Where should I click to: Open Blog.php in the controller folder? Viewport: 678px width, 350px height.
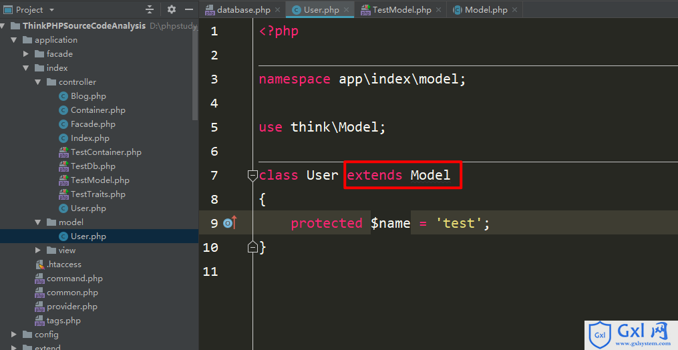tap(88, 96)
